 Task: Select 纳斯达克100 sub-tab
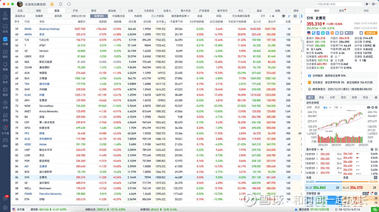[79, 16]
